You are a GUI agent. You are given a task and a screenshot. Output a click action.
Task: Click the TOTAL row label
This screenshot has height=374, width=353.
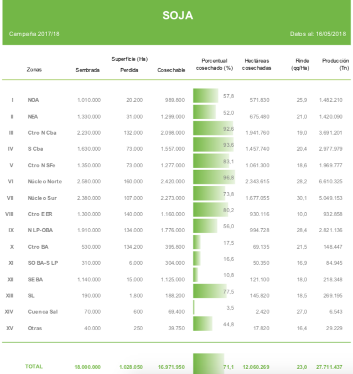tap(34, 366)
